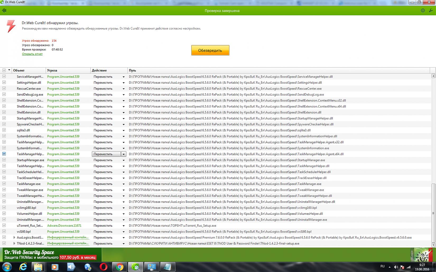Expand the TNod-1.4.2.3-final container row
436x272 pixels.
[x=14, y=243]
